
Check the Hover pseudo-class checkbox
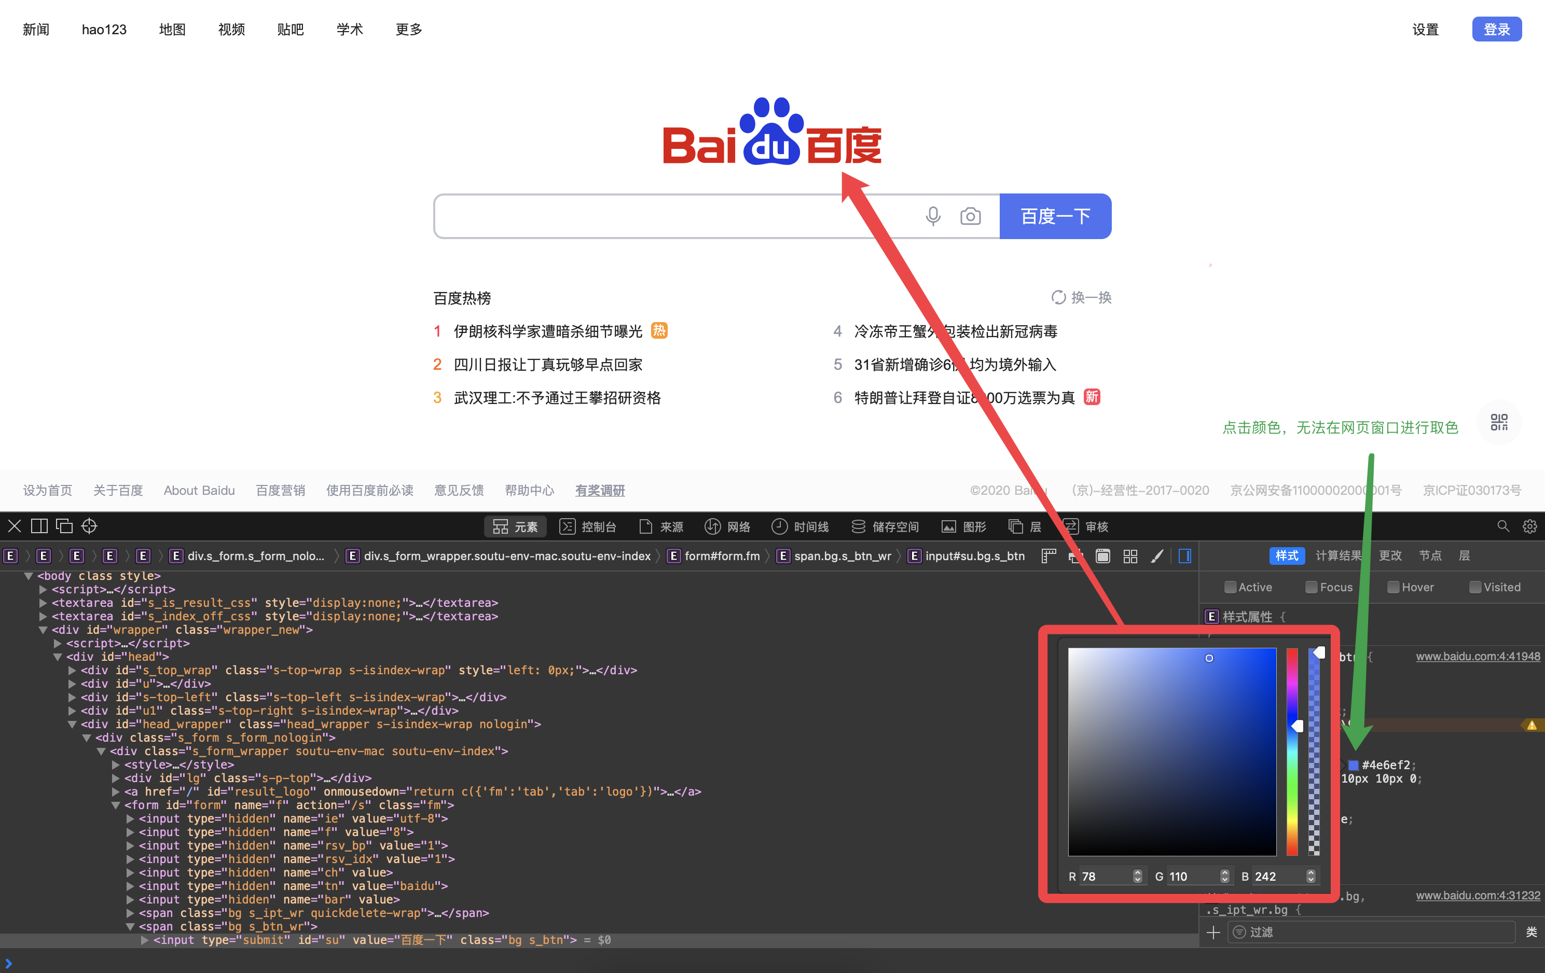(x=1393, y=587)
